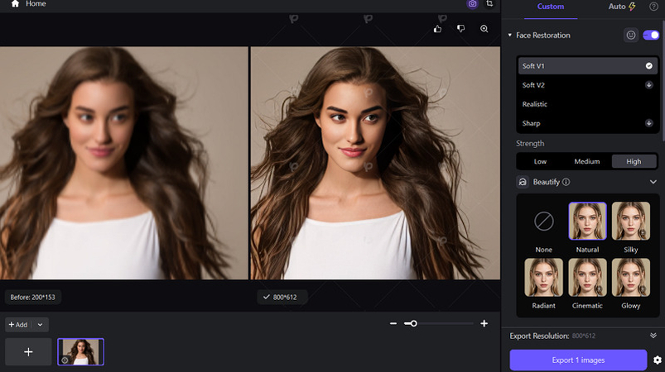Collapse Face Restoration section

[510, 35]
